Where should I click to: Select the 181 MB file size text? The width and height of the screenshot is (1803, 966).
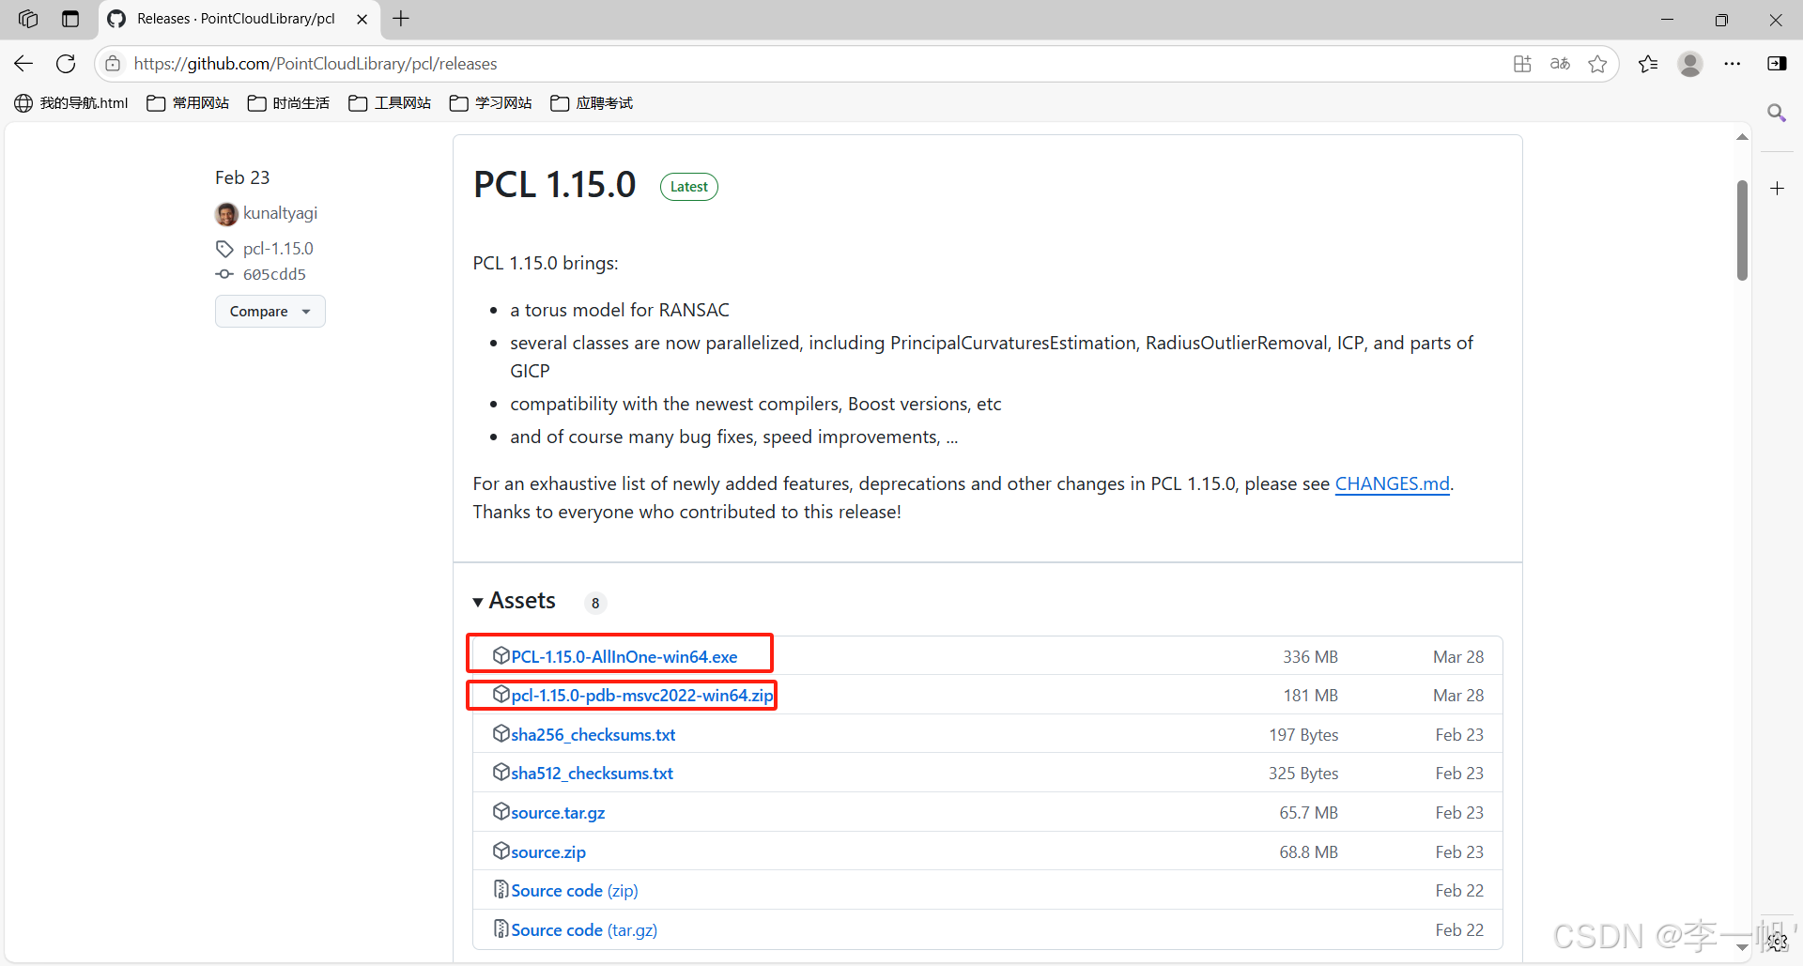1310,696
